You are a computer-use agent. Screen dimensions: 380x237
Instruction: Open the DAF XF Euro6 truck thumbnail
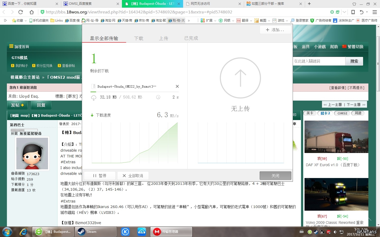tap(336, 137)
